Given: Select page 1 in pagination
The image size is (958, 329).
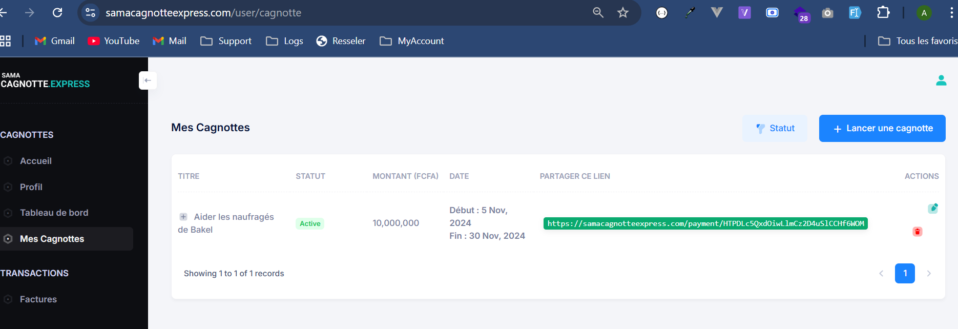Looking at the screenshot, I should [905, 274].
